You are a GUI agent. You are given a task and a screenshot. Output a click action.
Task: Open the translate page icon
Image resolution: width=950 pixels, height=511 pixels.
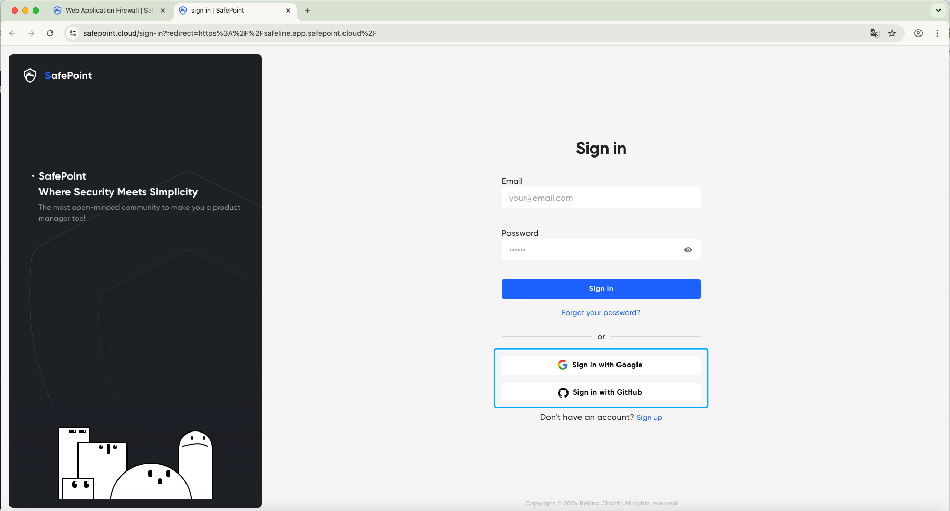[875, 33]
